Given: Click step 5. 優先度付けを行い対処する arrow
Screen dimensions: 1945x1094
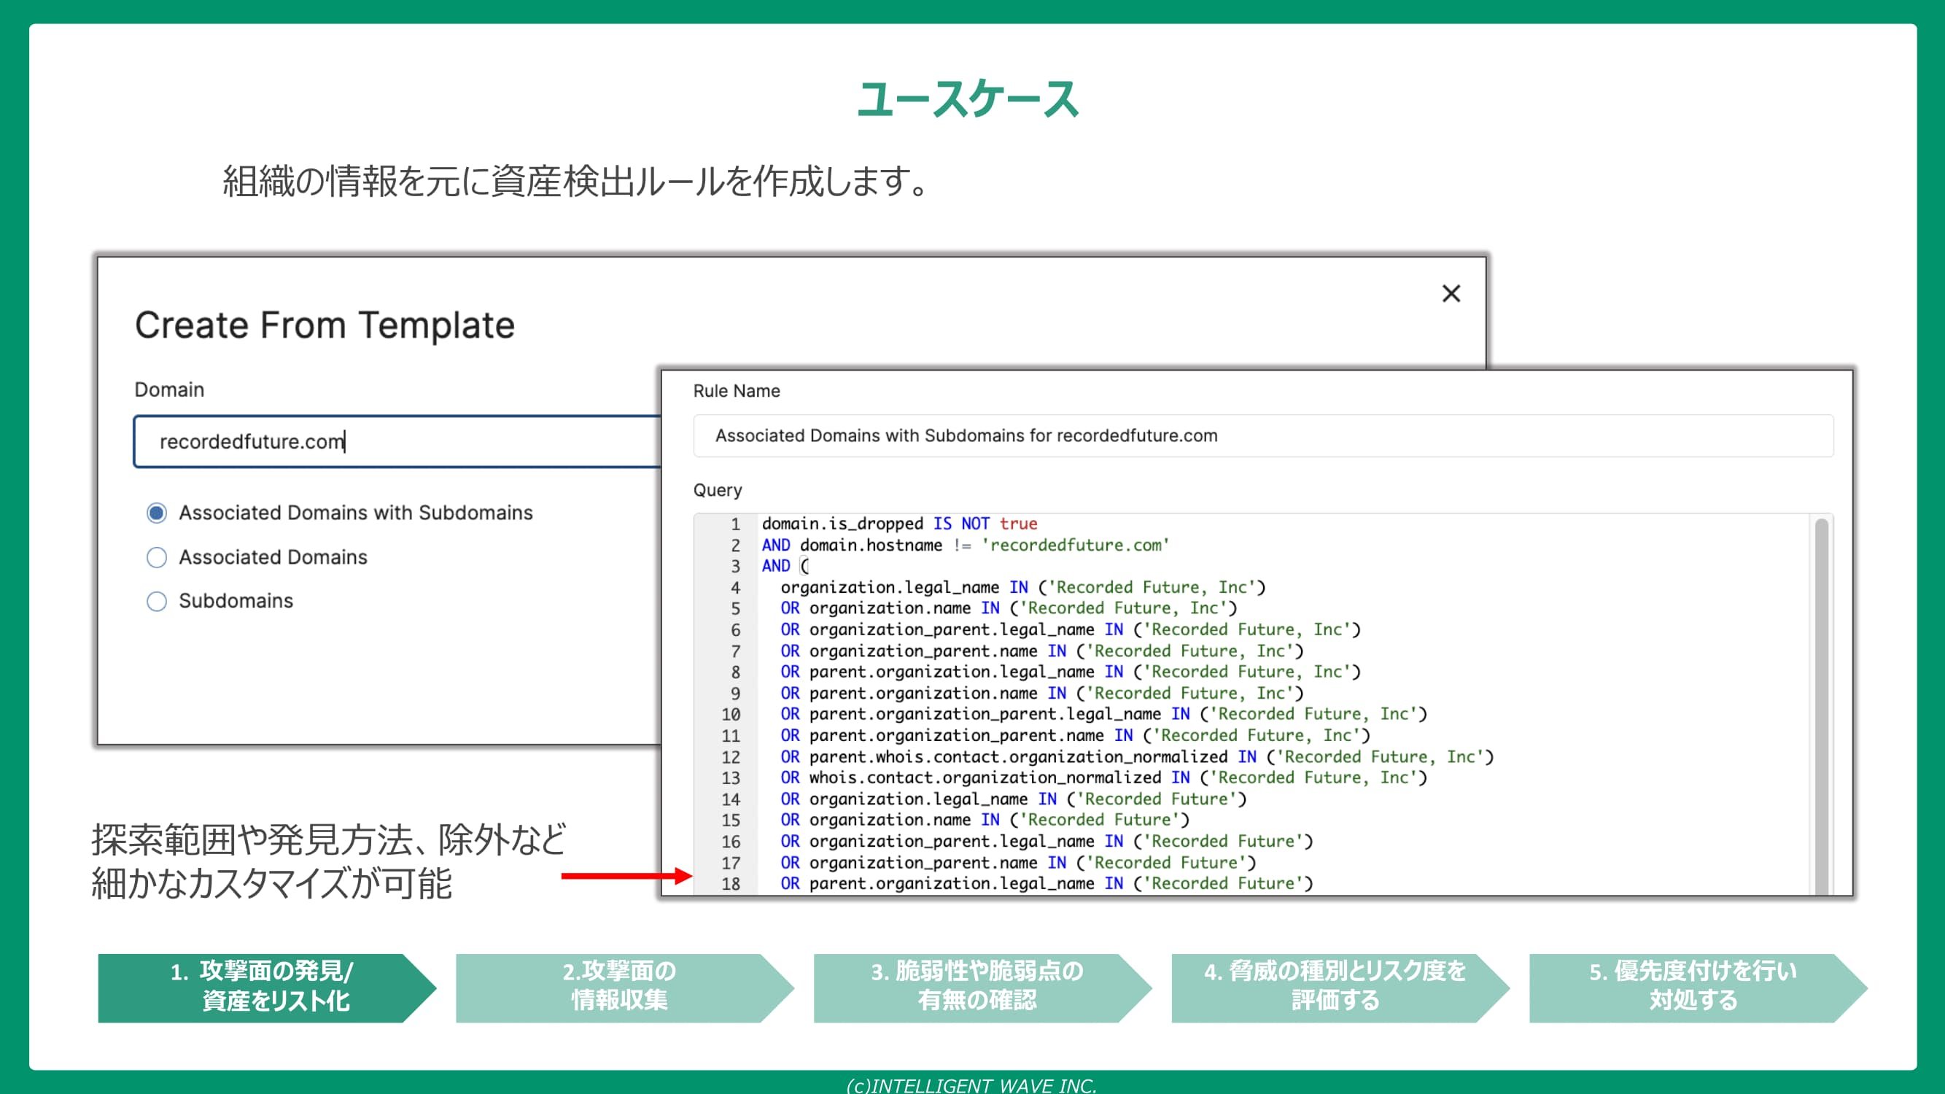Looking at the screenshot, I should [x=1697, y=988].
